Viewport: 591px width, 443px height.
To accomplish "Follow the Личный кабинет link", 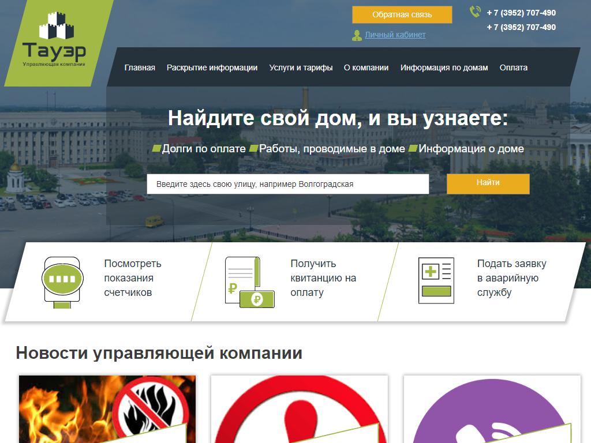I will click(x=395, y=35).
